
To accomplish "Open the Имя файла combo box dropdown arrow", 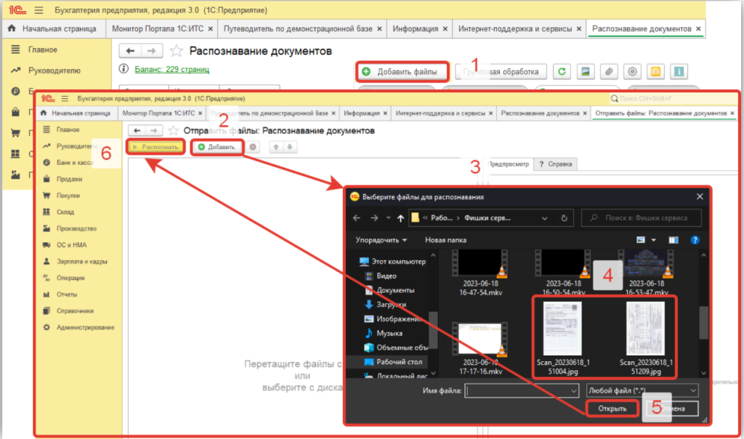I will tap(574, 390).
